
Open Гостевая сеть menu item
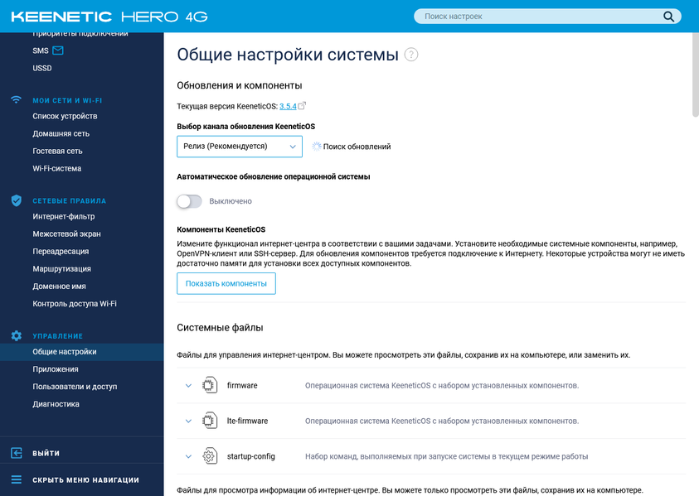57,151
